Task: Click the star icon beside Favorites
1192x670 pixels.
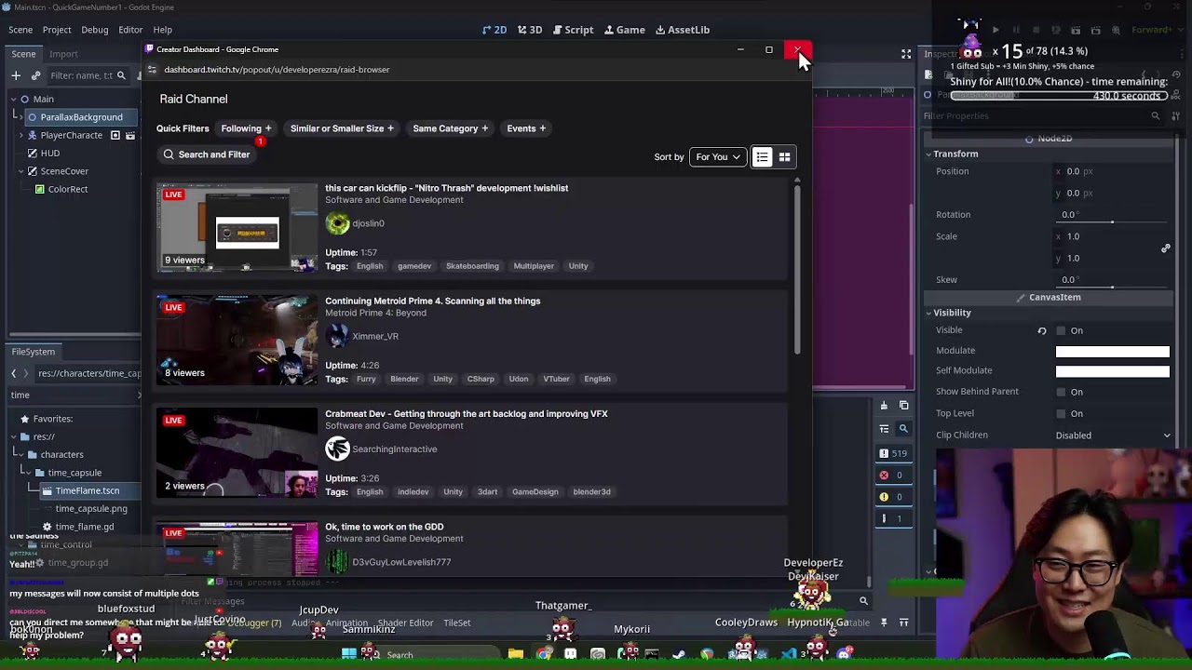Action: pos(24,419)
